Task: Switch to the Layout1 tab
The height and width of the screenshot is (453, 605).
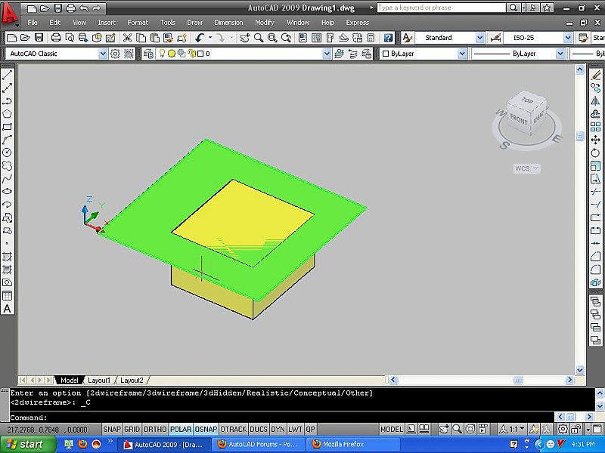Action: coord(98,381)
